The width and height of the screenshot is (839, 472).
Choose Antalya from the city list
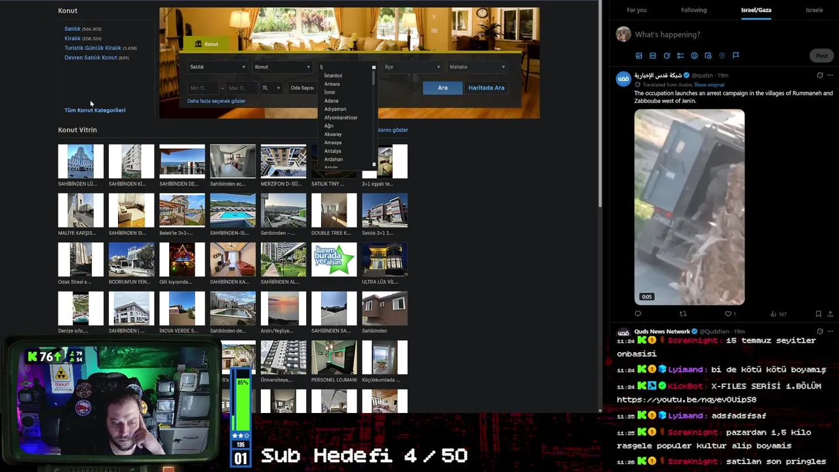click(332, 151)
